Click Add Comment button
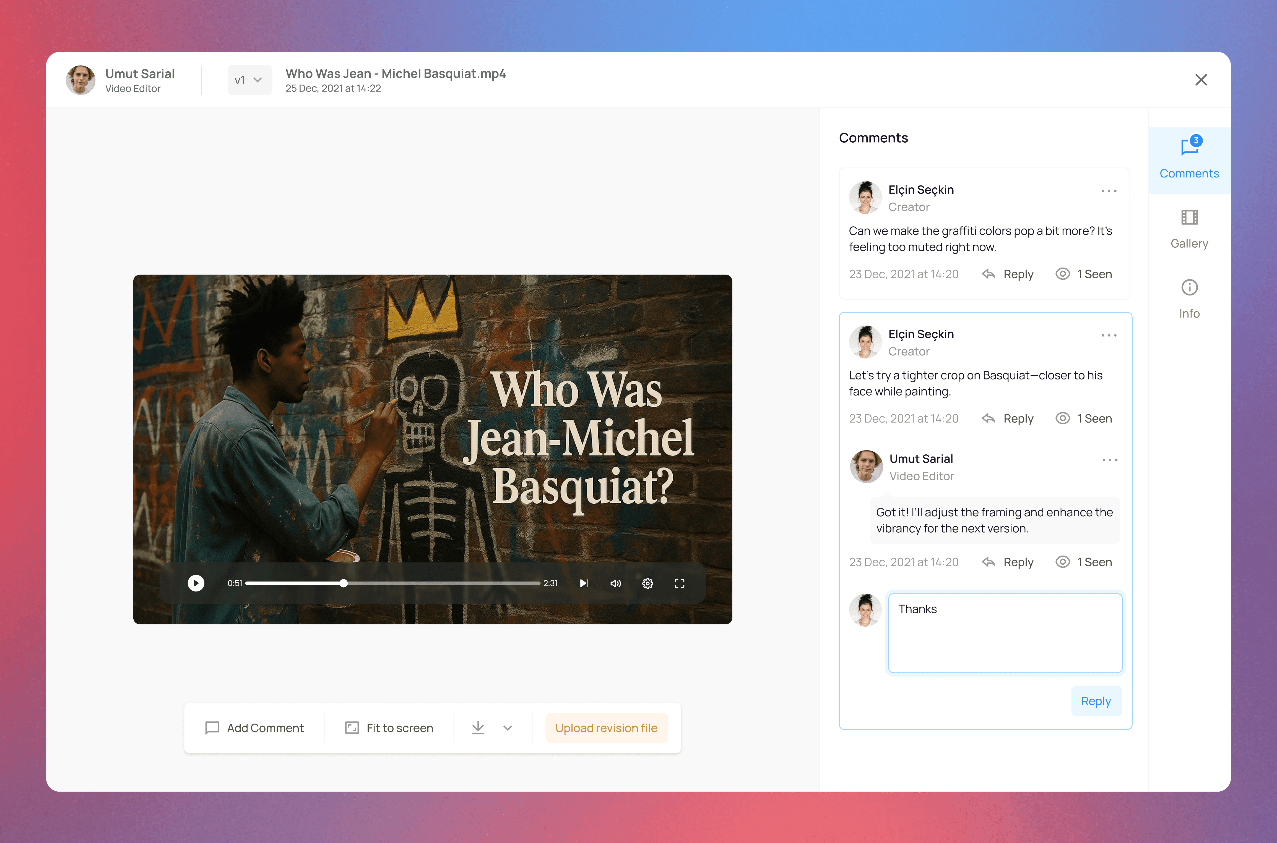 pos(254,728)
